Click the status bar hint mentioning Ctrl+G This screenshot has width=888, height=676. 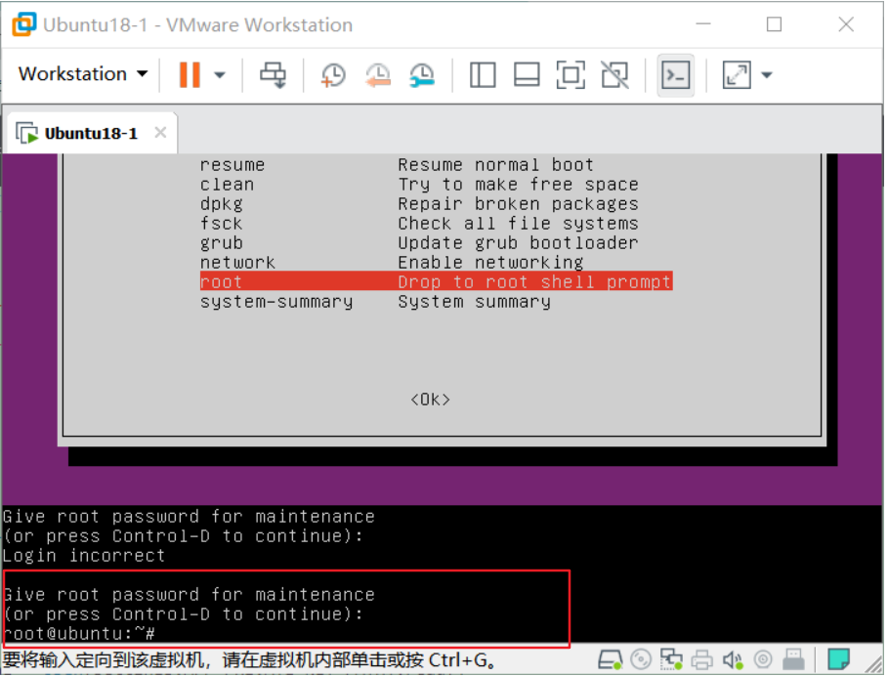249,660
